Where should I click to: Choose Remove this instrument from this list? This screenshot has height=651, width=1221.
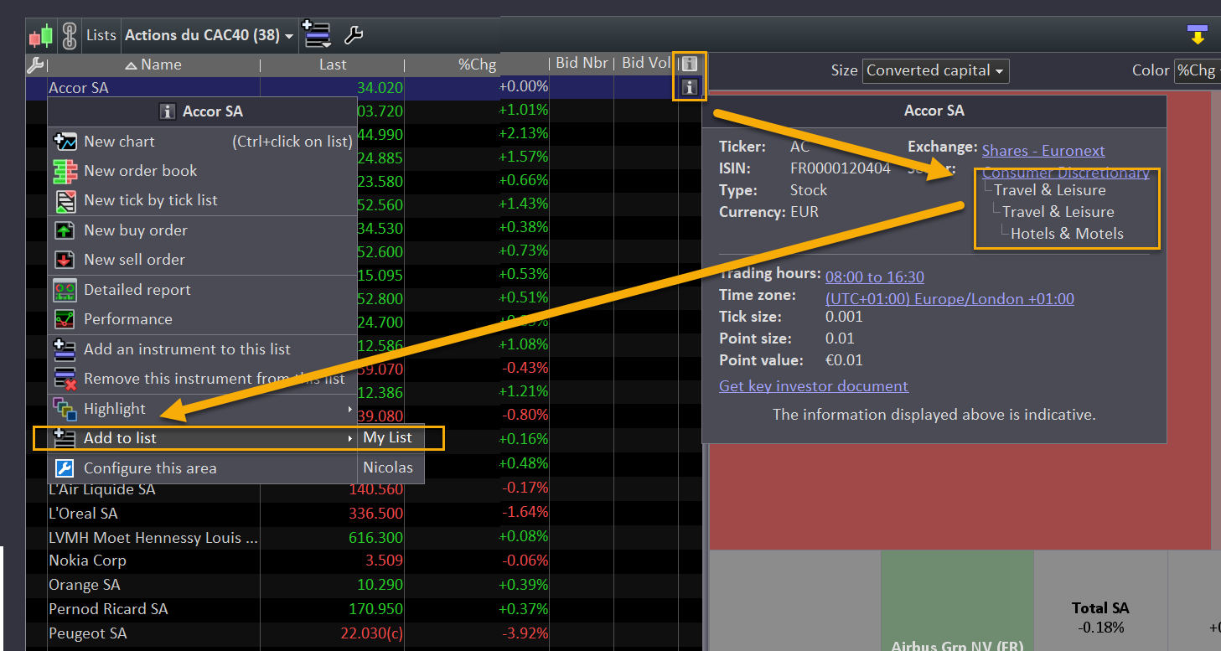[203, 379]
